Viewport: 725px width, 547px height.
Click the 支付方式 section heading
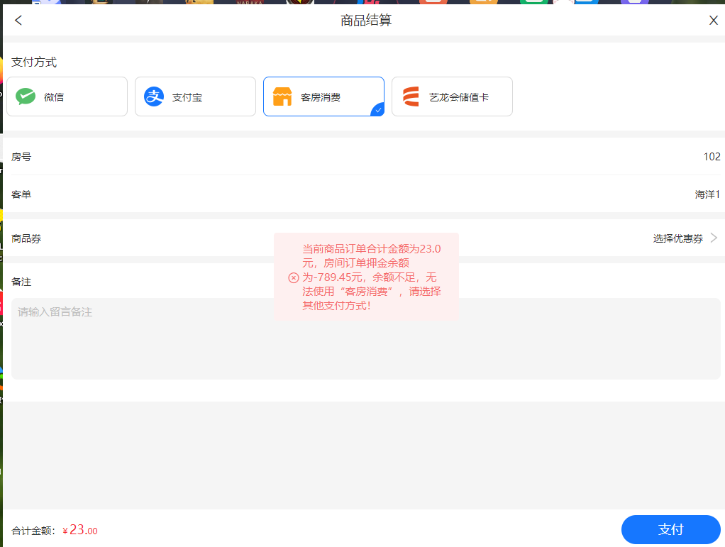[34, 62]
